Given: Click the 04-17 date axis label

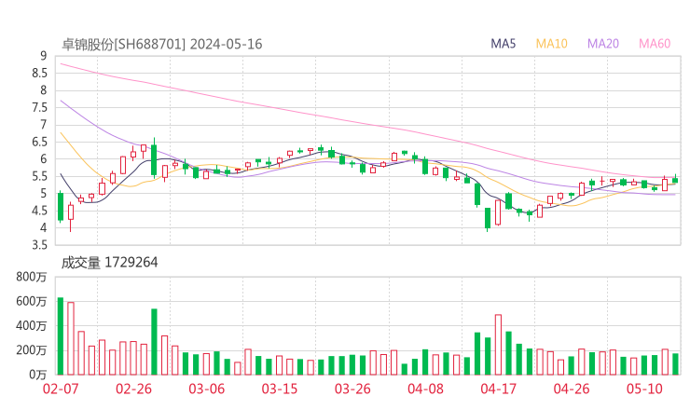Looking at the screenshot, I should click(499, 389).
